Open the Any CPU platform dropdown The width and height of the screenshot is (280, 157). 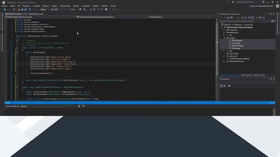[58, 10]
